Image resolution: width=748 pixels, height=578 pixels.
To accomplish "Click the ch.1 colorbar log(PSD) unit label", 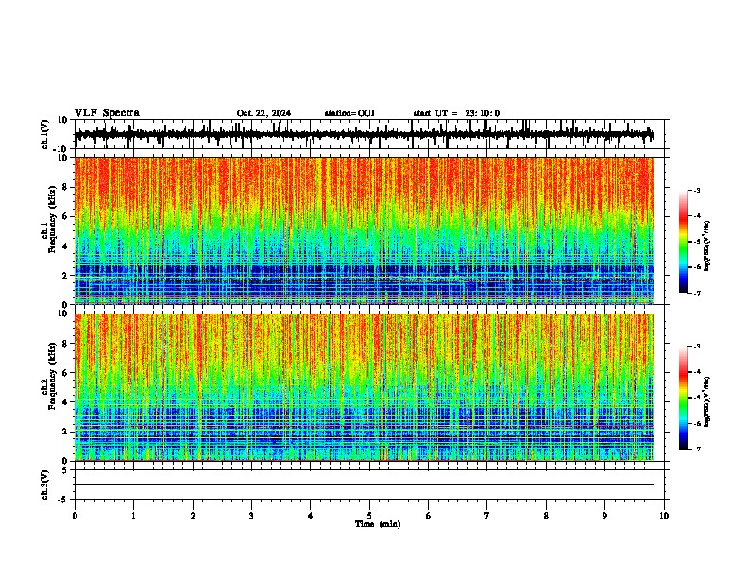I will pyautogui.click(x=707, y=246).
